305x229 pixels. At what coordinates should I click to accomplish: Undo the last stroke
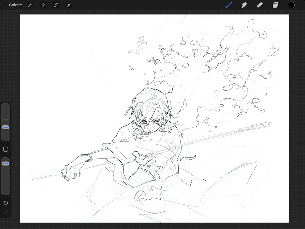6,203
